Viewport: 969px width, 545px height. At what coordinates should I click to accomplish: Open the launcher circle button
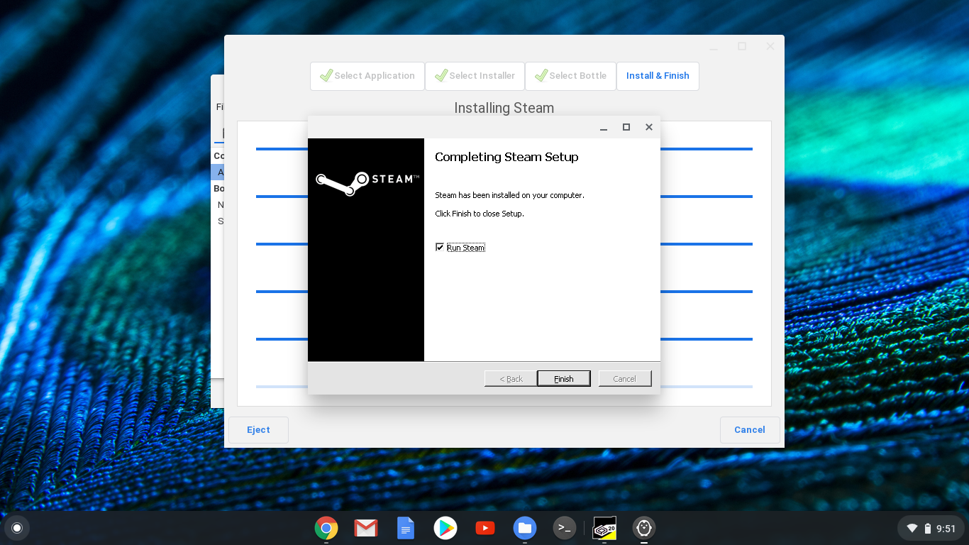click(x=17, y=528)
